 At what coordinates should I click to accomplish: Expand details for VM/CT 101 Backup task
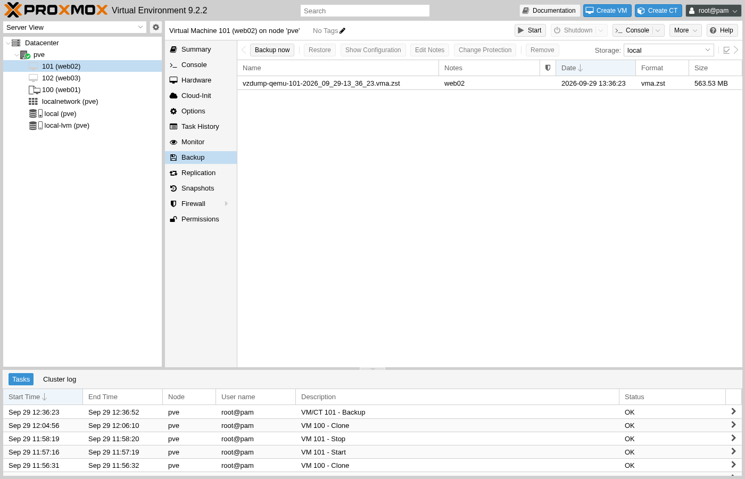(x=733, y=411)
